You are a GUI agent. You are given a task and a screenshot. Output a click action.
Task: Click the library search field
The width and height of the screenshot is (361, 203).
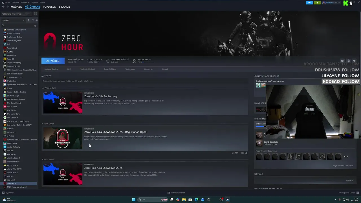pyautogui.click(x=17, y=26)
